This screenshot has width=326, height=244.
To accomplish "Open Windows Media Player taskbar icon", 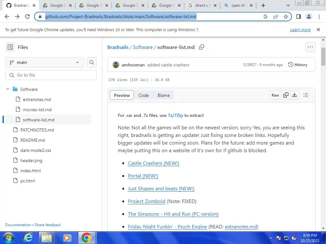I will click(67, 238).
